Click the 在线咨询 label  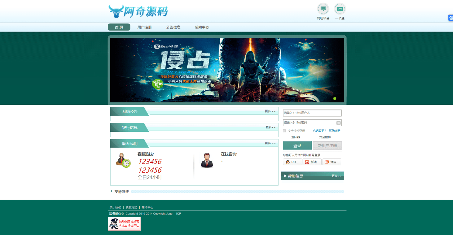[x=229, y=154]
